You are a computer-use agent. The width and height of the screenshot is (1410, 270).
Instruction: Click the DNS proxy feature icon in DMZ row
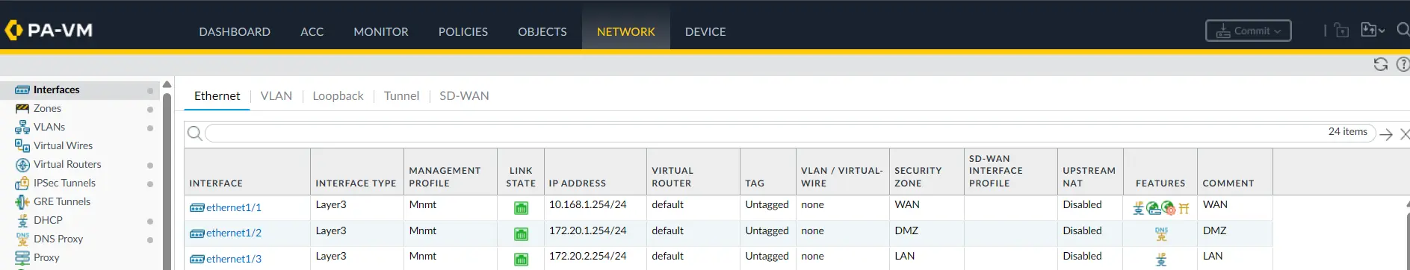[1161, 234]
